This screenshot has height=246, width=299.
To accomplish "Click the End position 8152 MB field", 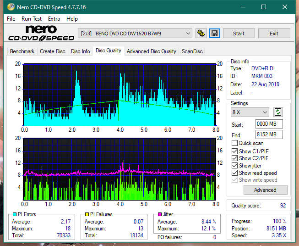I will click(269, 134).
